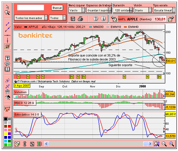Choose the short line segment drawing tool
The width and height of the screenshot is (178, 151).
point(7,24)
